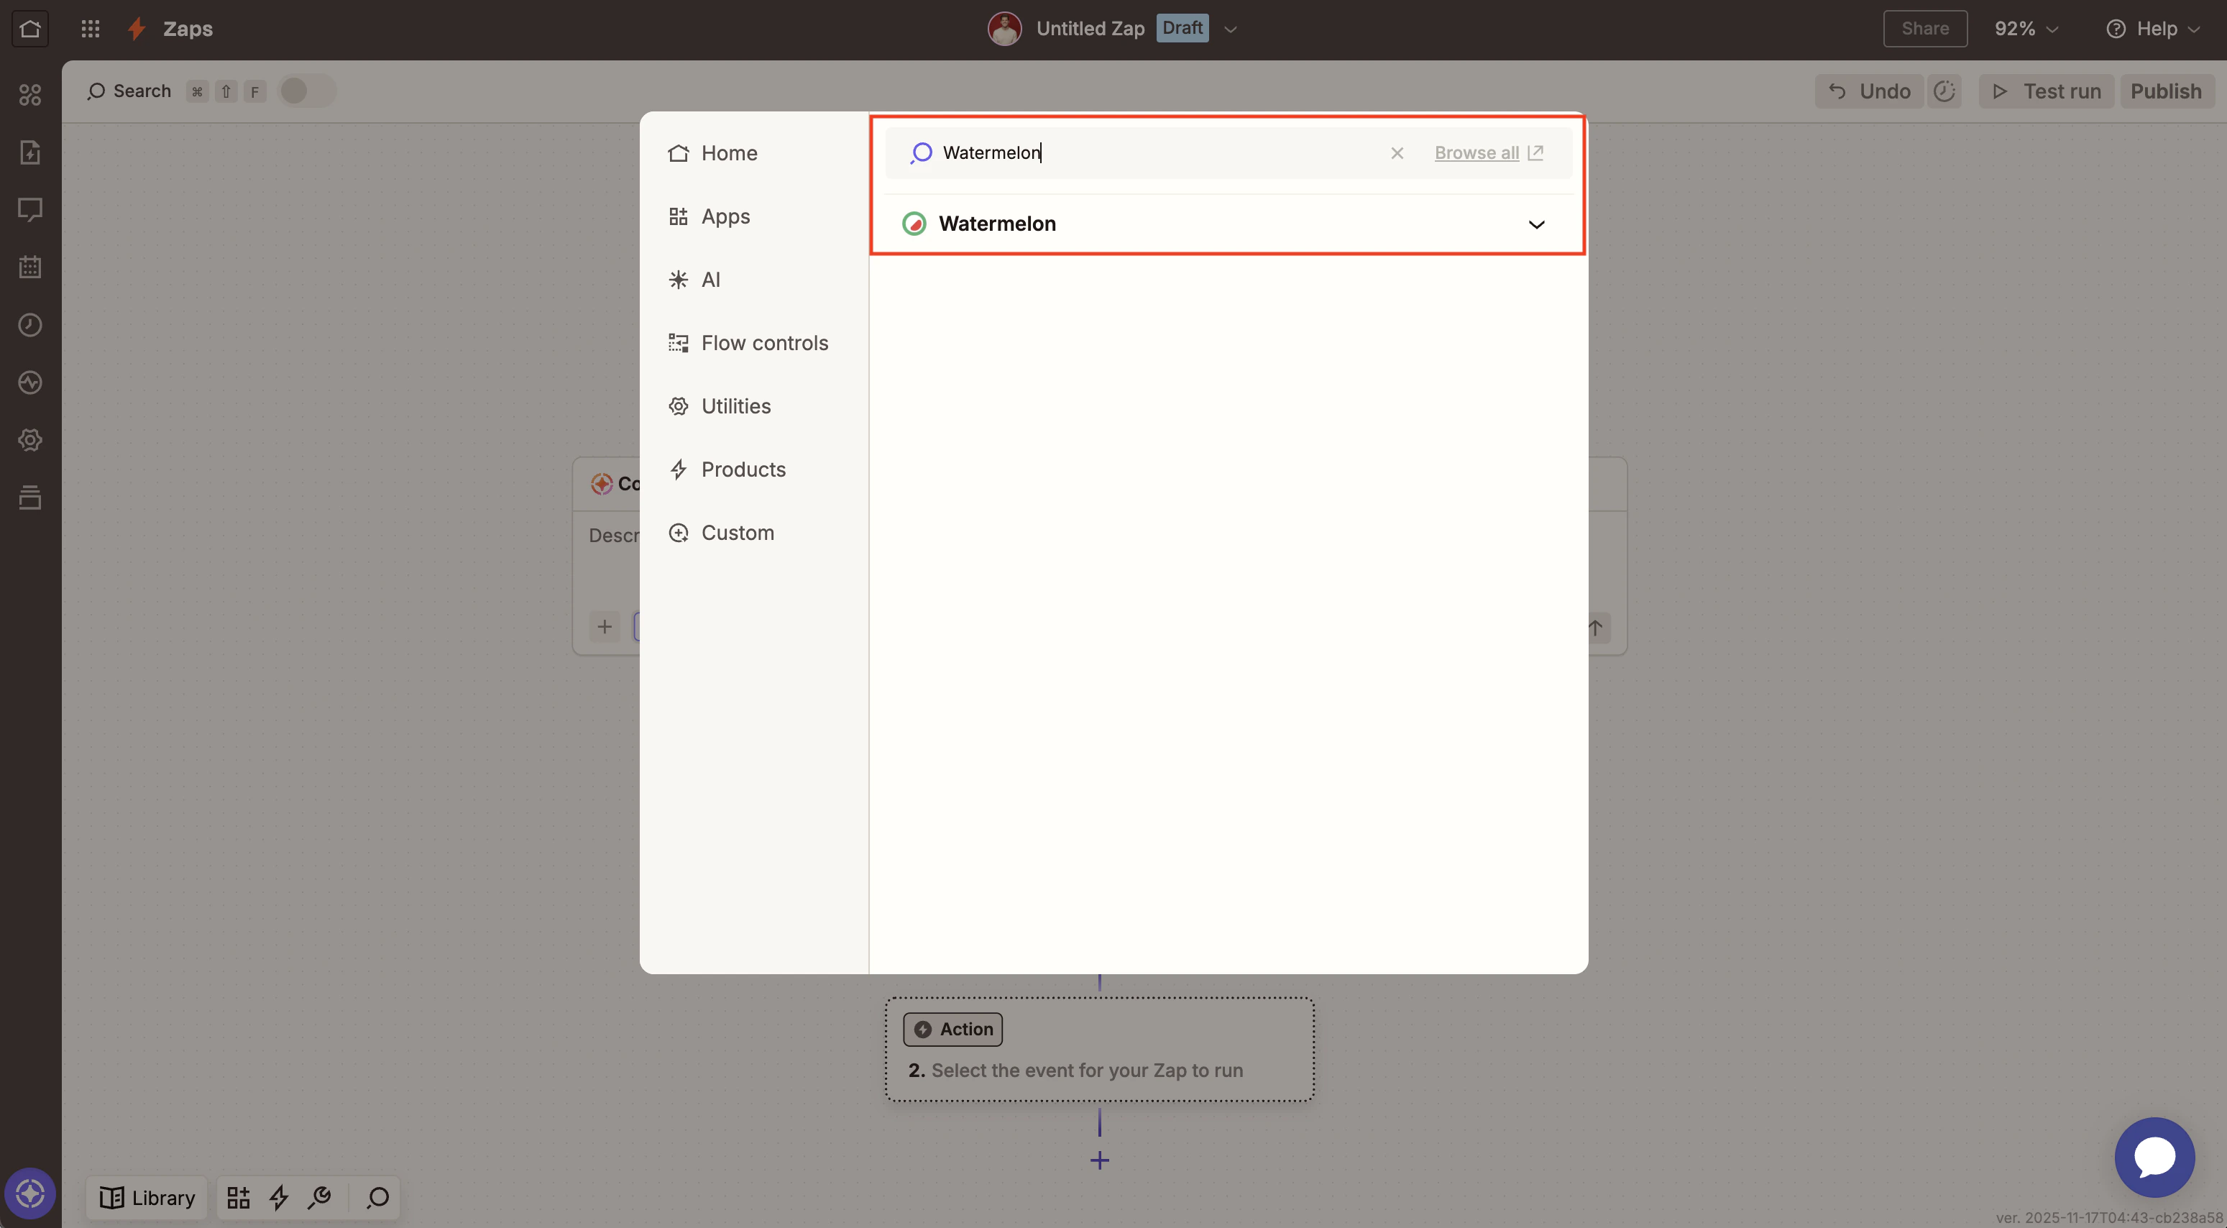The height and width of the screenshot is (1228, 2227).
Task: Open the 92% zoom level dropdown
Action: coord(2026,29)
